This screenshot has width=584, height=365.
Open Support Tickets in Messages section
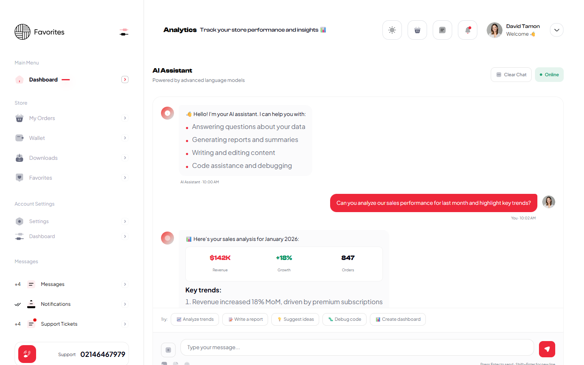[x=59, y=324]
